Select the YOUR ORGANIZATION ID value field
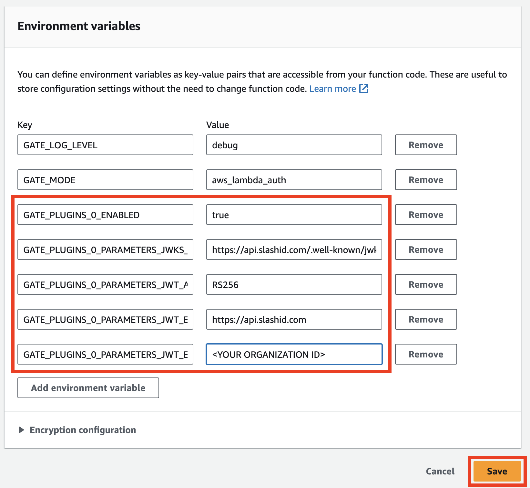 tap(293, 354)
